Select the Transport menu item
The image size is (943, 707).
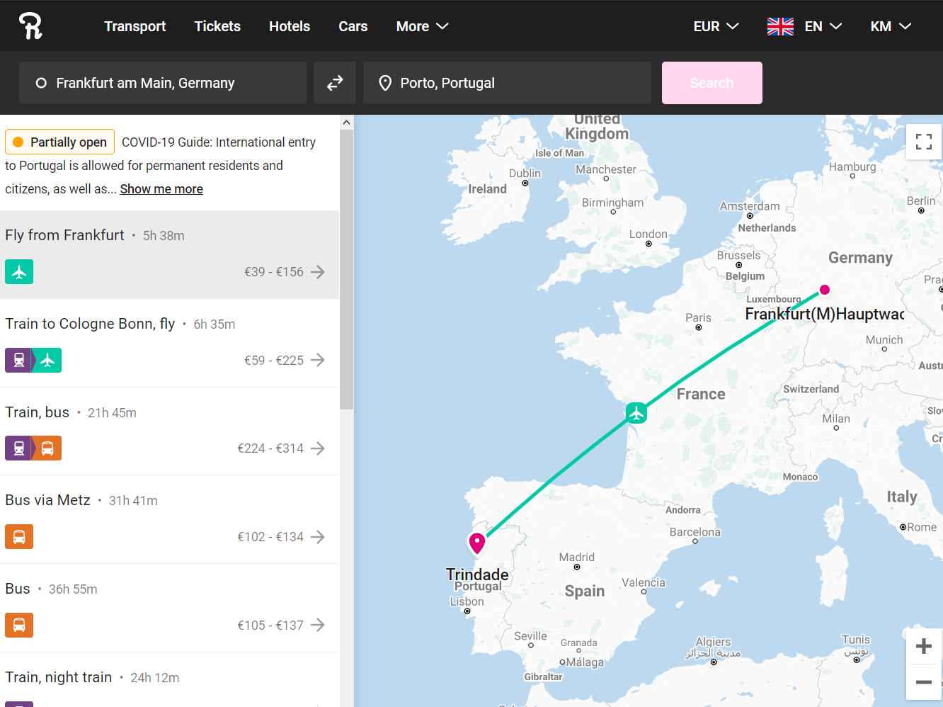[x=135, y=26]
